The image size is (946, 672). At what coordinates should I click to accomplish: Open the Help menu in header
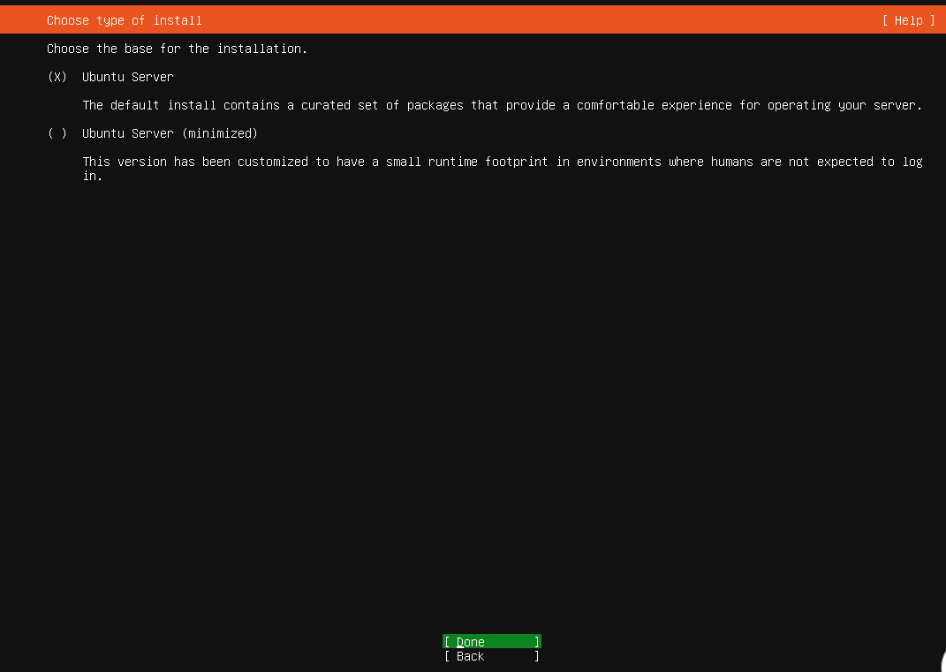tap(908, 20)
